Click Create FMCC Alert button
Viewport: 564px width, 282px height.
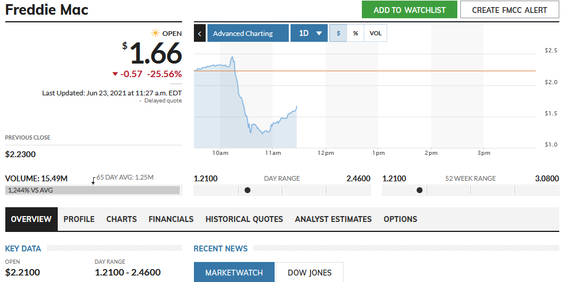click(510, 10)
